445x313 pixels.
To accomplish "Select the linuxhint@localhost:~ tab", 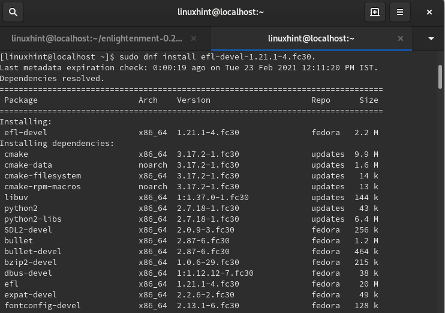I will coord(311,38).
